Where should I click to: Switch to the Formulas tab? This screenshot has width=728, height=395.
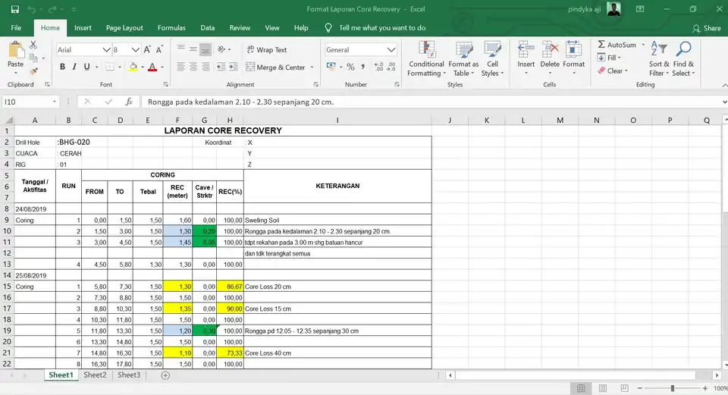click(x=171, y=28)
